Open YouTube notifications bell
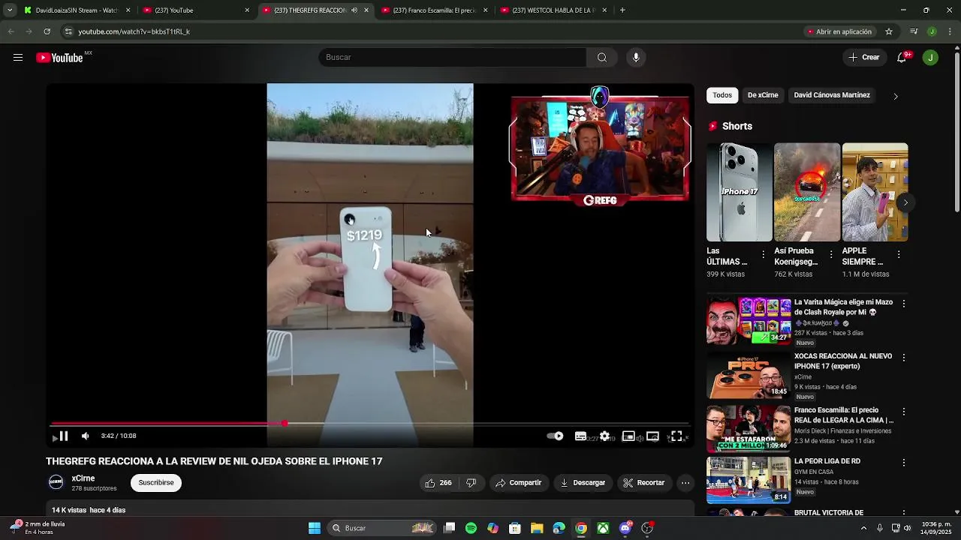 pos(902,58)
